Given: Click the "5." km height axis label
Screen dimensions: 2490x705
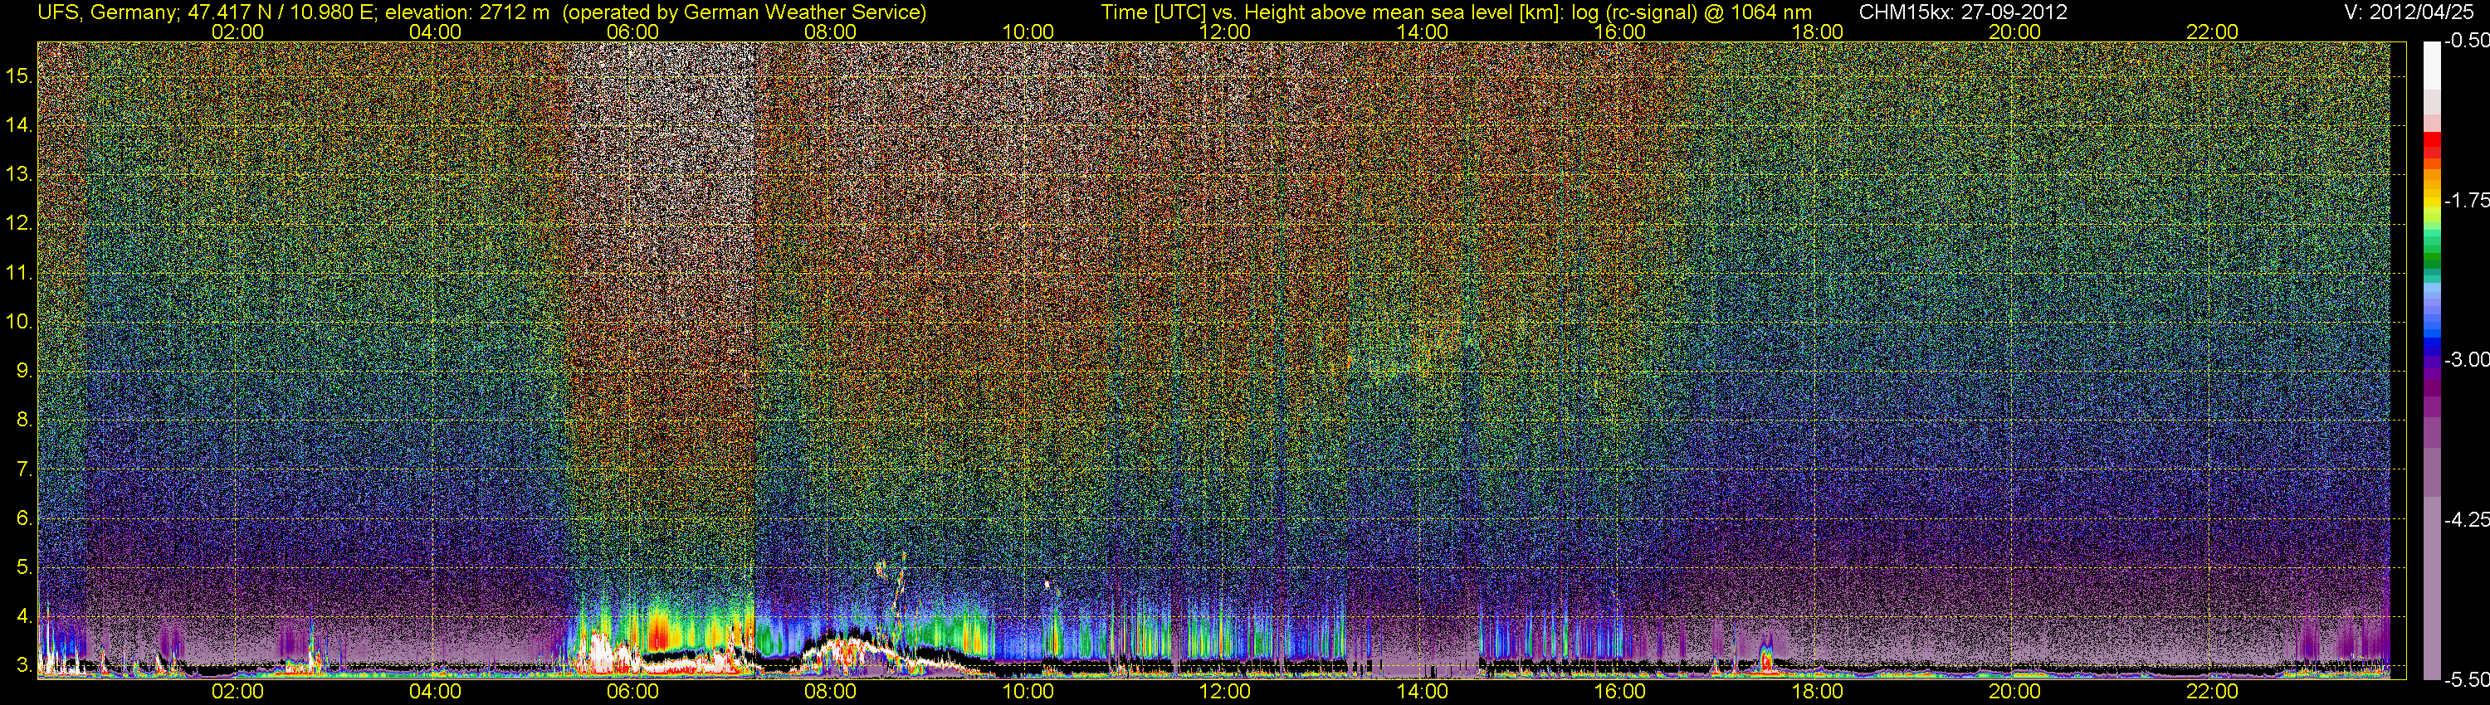Looking at the screenshot, I should 25,568.
